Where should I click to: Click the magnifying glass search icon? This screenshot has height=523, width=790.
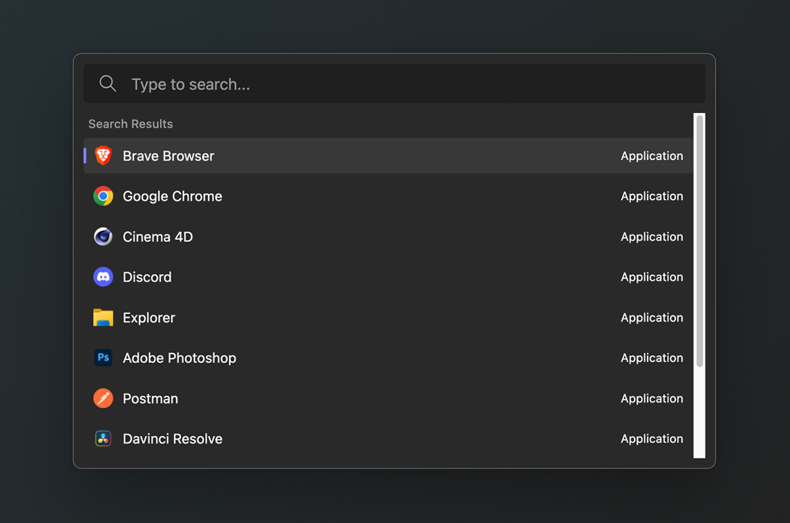point(108,83)
